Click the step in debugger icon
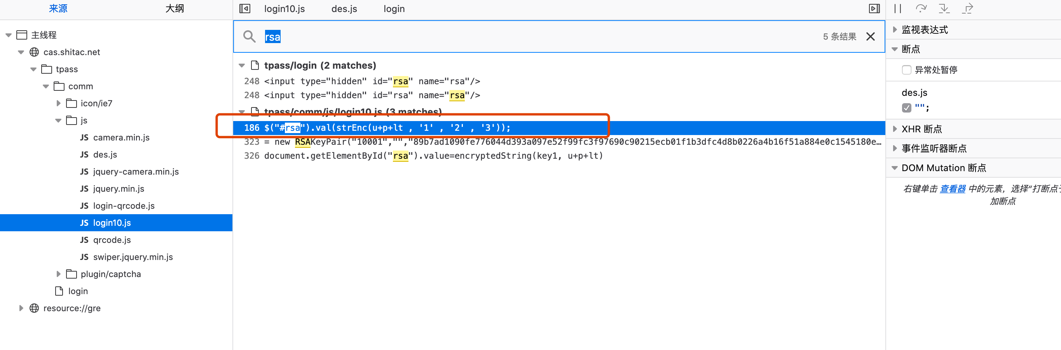Screen dimensions: 1061x350 (944, 9)
